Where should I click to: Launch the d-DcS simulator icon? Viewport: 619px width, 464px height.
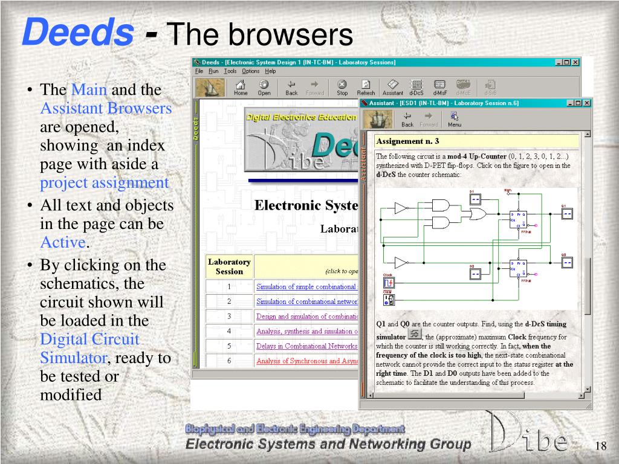click(x=416, y=87)
